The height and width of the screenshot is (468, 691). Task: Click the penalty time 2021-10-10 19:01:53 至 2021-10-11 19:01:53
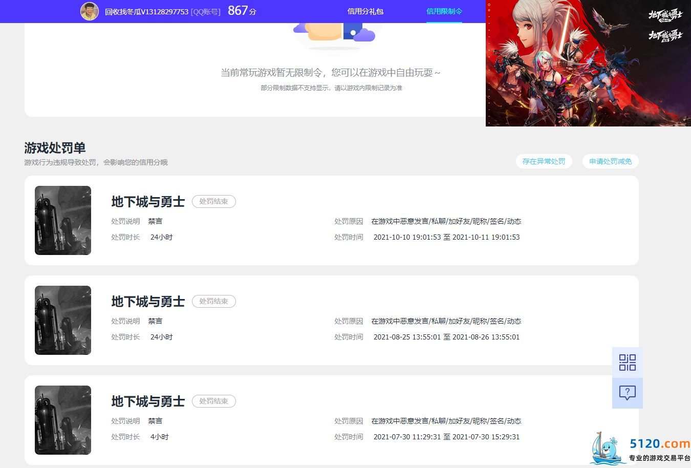(446, 237)
